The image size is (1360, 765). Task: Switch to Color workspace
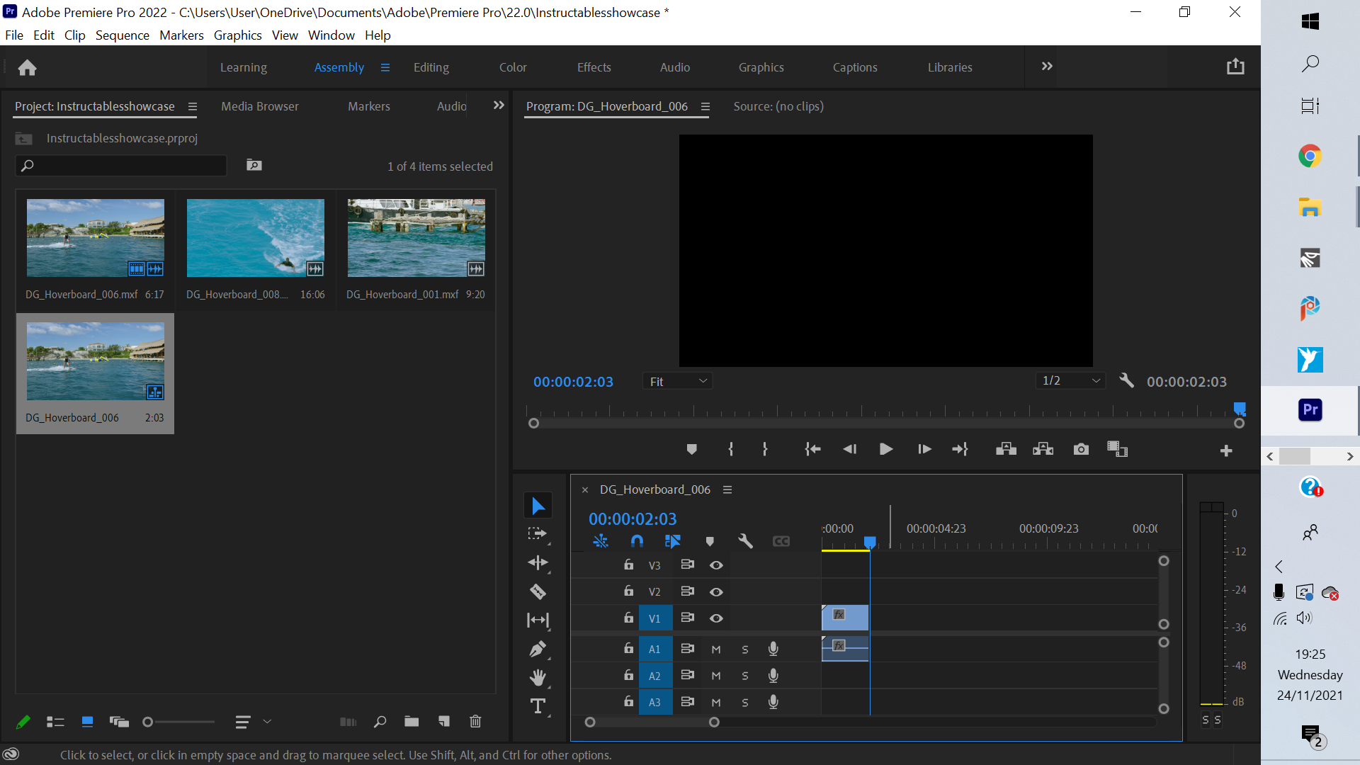pos(513,67)
